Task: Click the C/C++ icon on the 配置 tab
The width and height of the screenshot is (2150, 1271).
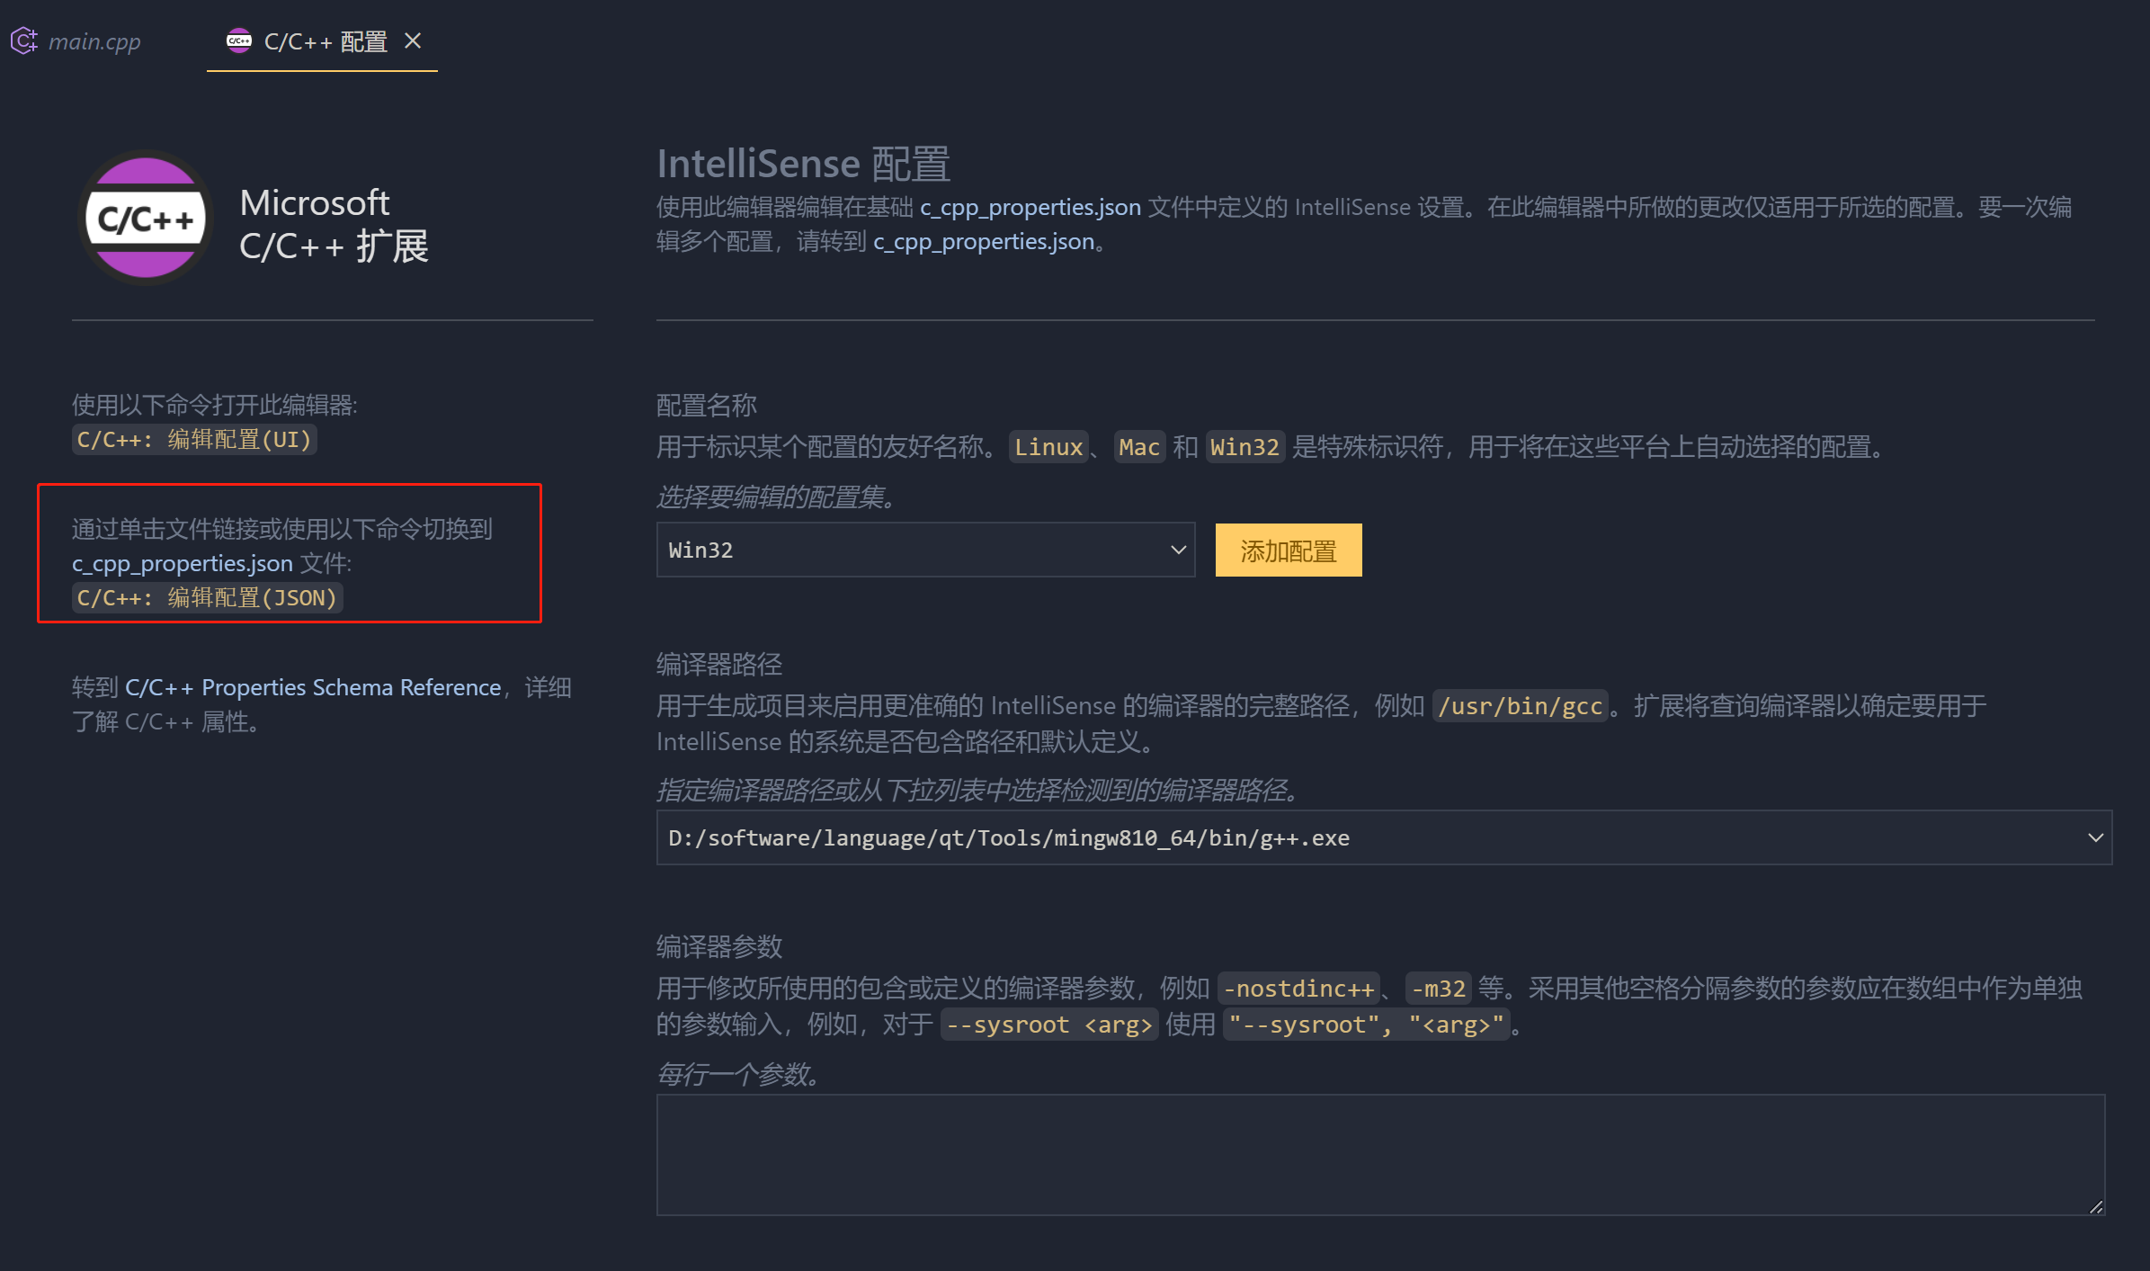Action: click(238, 40)
